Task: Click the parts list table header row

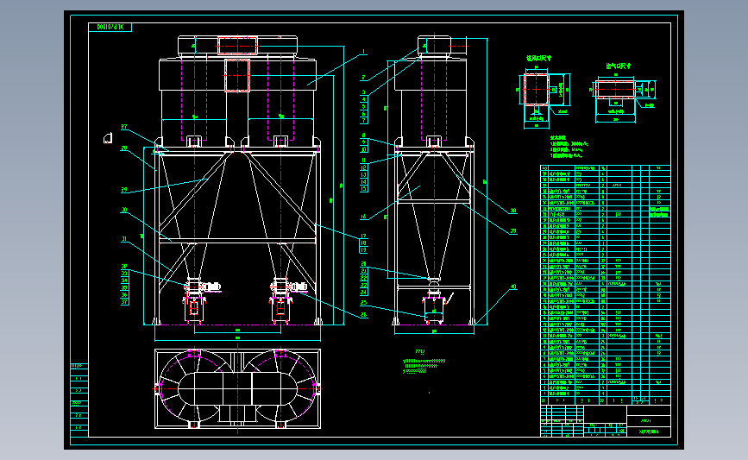Action: click(x=606, y=400)
